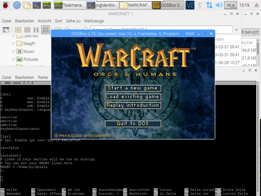
Task: Open the VNC server tray icon
Action: (190, 5)
